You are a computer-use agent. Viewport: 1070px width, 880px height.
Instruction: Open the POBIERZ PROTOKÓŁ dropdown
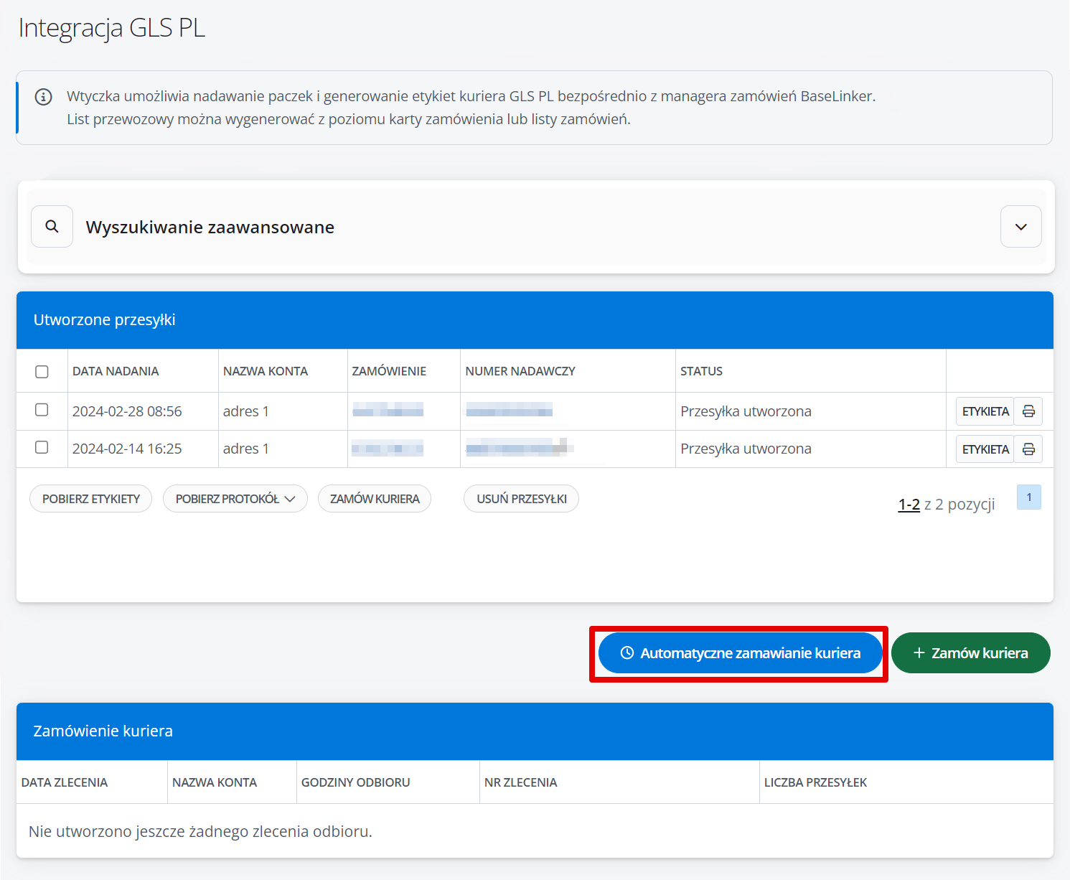(x=235, y=499)
